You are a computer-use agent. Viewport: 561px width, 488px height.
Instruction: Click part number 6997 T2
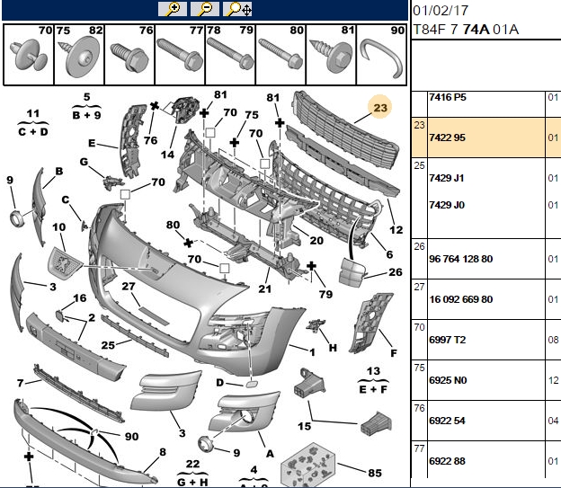point(448,340)
